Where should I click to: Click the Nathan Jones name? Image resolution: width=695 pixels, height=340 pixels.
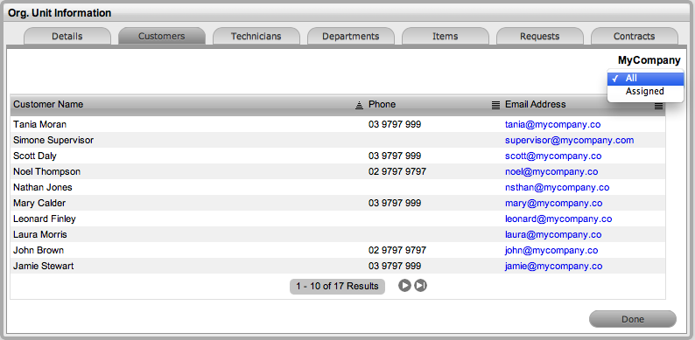(43, 188)
